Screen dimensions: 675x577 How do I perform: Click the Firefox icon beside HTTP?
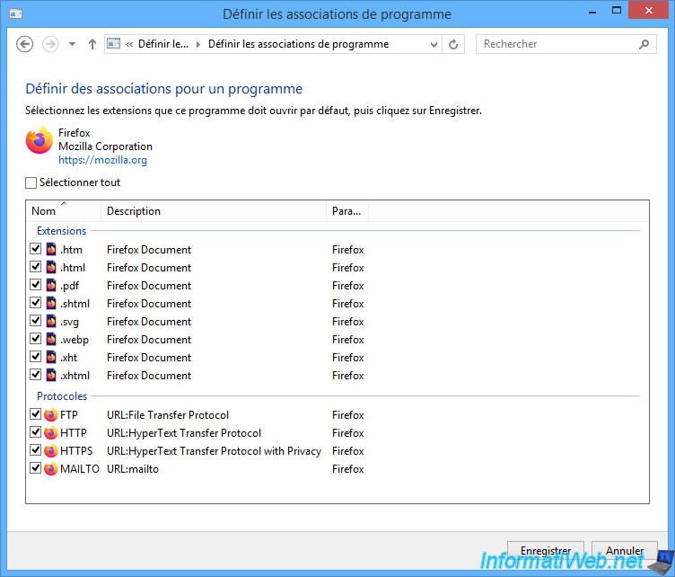click(x=51, y=432)
